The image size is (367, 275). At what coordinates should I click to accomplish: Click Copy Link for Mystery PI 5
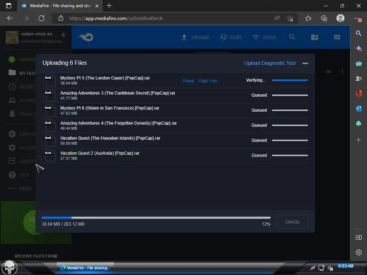click(x=208, y=81)
